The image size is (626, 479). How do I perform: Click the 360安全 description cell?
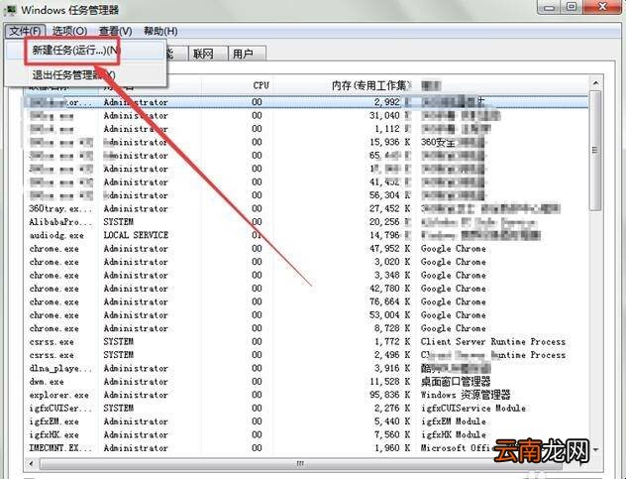pyautogui.click(x=453, y=142)
